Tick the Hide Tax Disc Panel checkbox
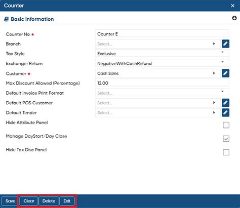The height and width of the screenshot is (208, 240). pos(226,152)
